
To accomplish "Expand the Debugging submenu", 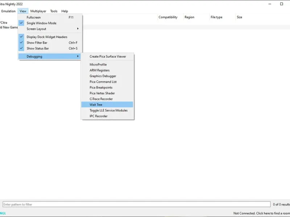I will pos(50,56).
